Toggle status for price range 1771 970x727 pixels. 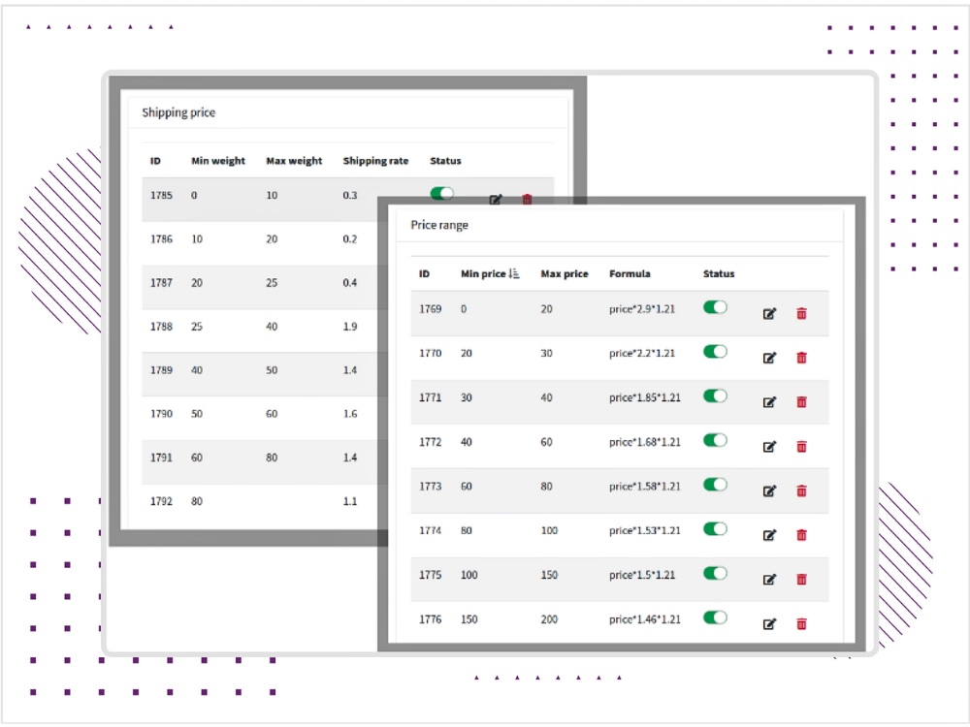click(x=715, y=396)
